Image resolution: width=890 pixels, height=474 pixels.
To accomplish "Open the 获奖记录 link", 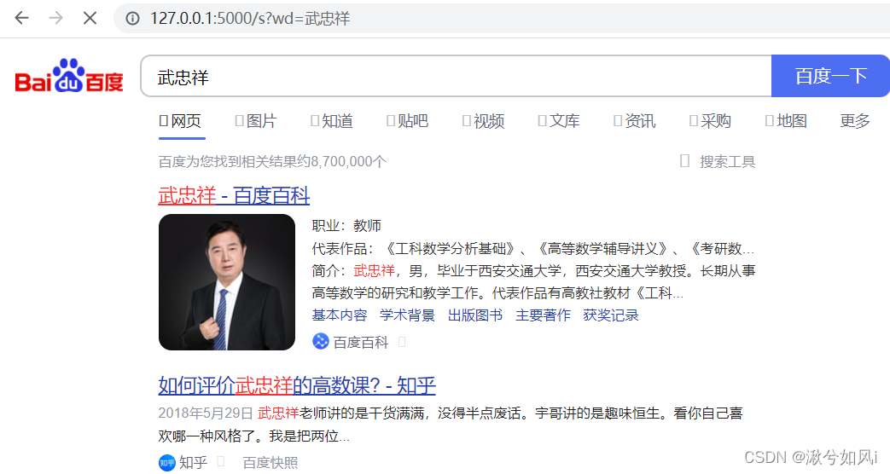I will [x=611, y=315].
